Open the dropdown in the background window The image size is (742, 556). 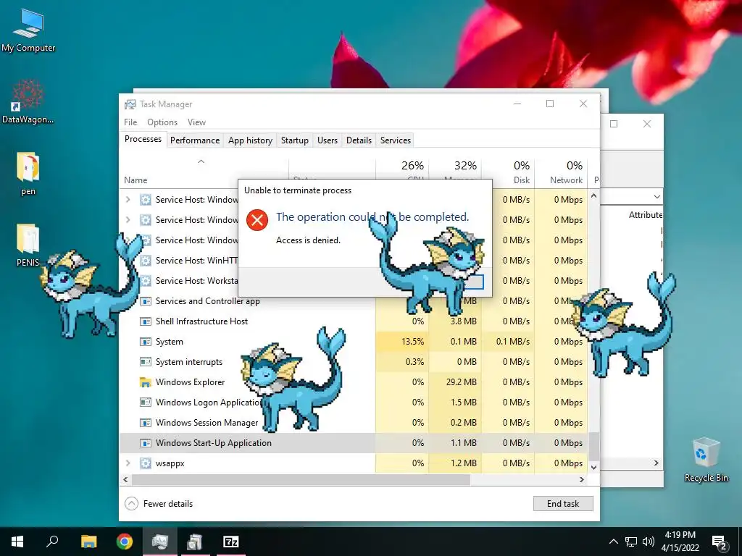(656, 197)
